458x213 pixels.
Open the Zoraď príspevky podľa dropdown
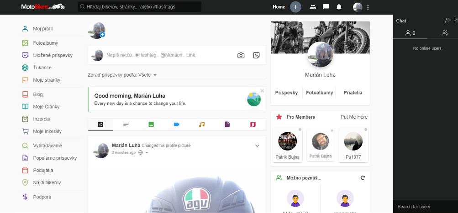pyautogui.click(x=122, y=75)
